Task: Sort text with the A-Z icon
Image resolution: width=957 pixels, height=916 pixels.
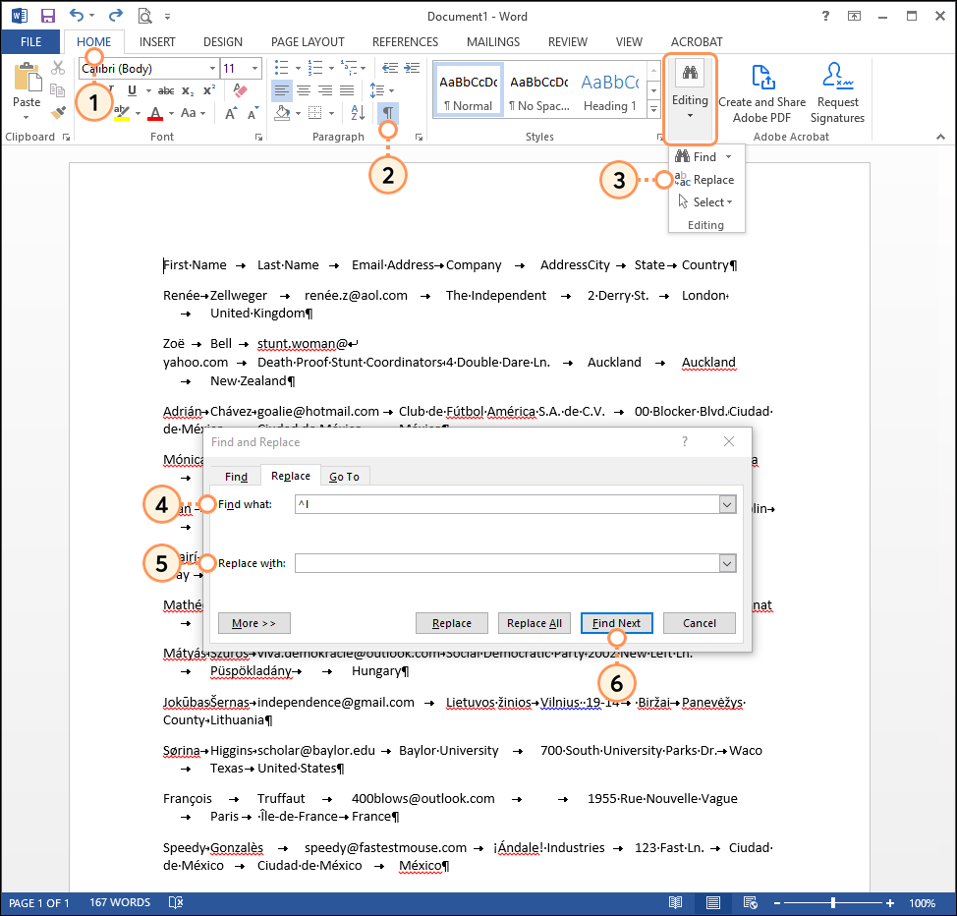Action: click(358, 112)
